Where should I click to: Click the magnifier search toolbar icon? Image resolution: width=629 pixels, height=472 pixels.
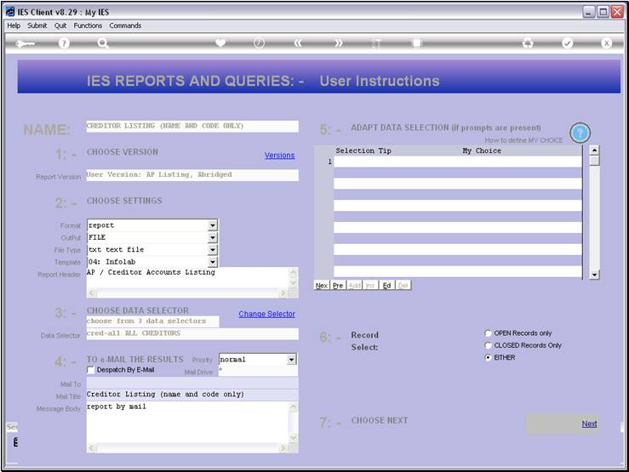[103, 43]
